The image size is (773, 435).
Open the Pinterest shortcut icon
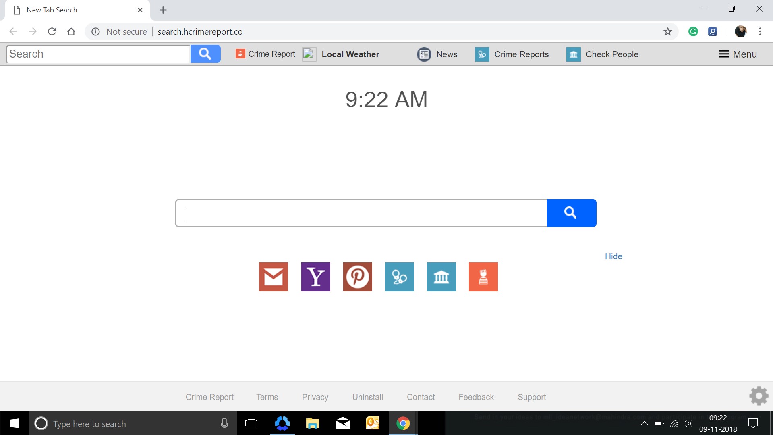357,277
